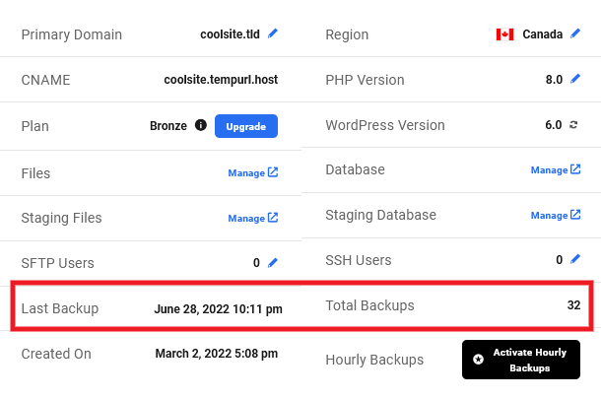Click the Primary Domain label
Image resolution: width=601 pixels, height=399 pixels.
coord(72,34)
